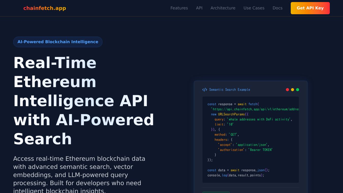Click the "'accept': 'application/json'" code line

coord(244,145)
